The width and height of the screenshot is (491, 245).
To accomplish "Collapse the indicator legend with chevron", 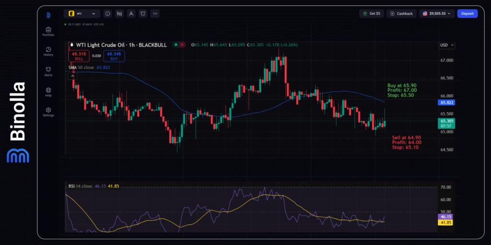I will [72, 76].
